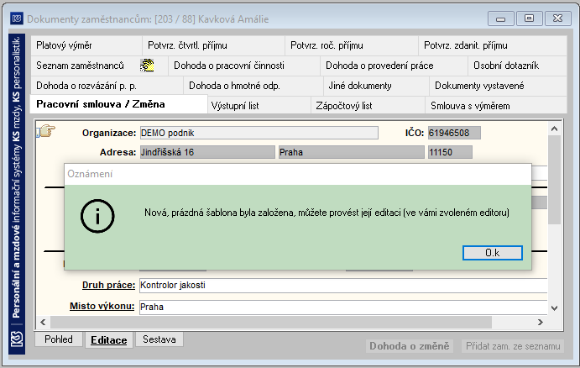Image resolution: width=580 pixels, height=368 pixels.
Task: Open the Výstupní list tab
Action: click(x=259, y=106)
